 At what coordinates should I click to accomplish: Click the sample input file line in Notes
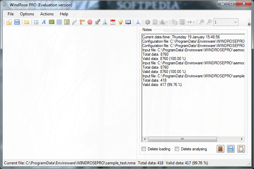click(x=193, y=76)
